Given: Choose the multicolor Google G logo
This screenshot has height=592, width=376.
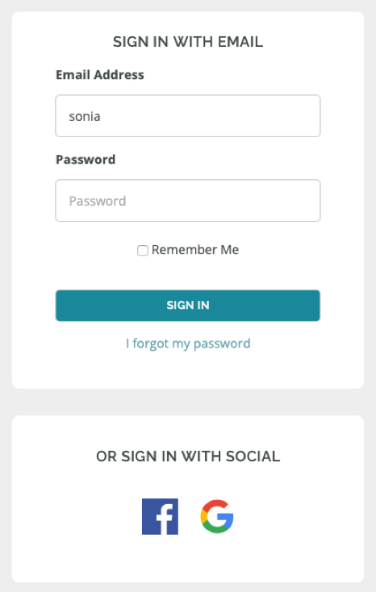Looking at the screenshot, I should [217, 516].
